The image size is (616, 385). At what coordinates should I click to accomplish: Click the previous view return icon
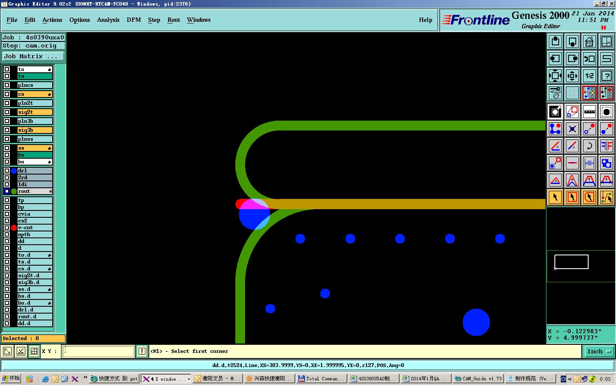click(589, 59)
